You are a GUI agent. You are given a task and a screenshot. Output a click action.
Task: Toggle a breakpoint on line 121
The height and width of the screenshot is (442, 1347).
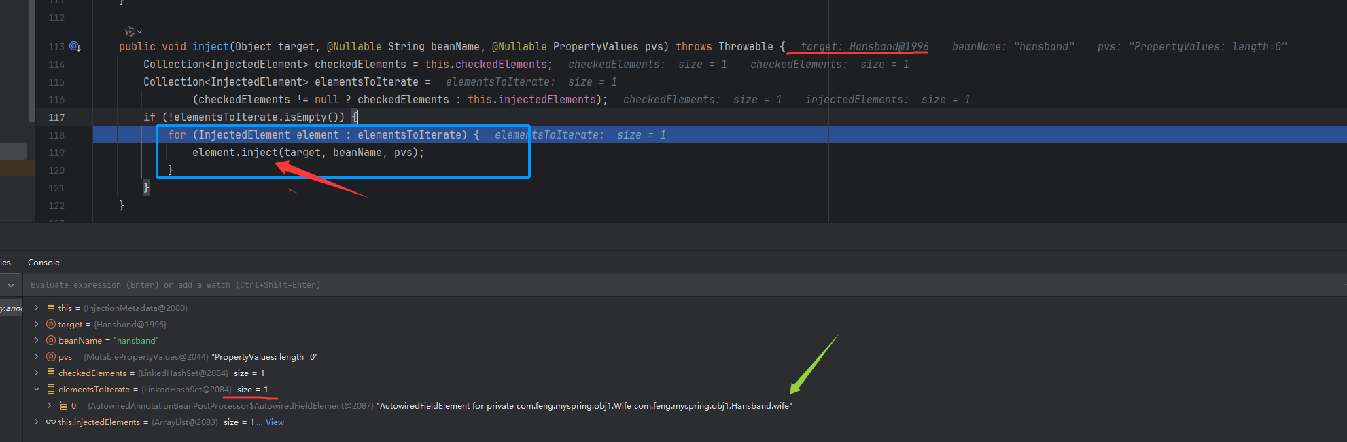57,188
